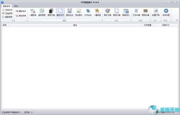Click the 页面尺寸 column header
The height and width of the screenshot is (115, 180).
166,25
